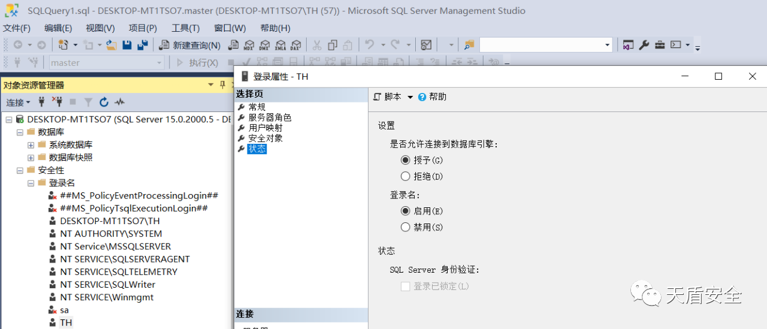Click the purple Solution Explorer window icon
The image size is (767, 329).
click(628, 45)
